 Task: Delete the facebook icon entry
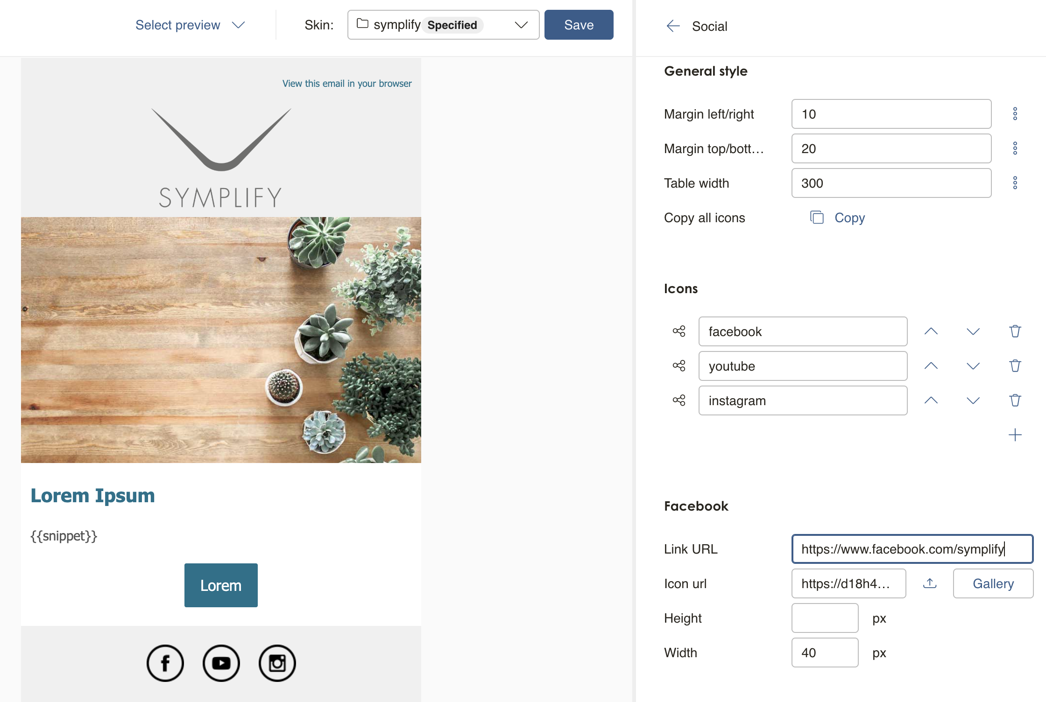(1015, 331)
